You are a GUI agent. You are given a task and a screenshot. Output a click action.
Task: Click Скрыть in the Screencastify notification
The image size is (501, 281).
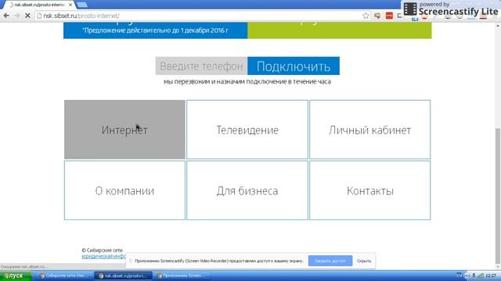[x=364, y=261]
